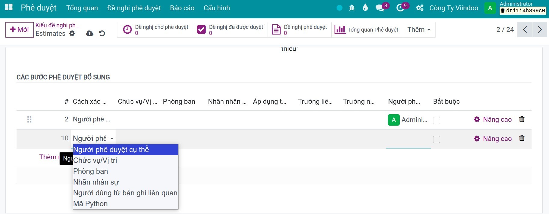Open the Đề nghị phê duyệt top menu

tap(134, 8)
